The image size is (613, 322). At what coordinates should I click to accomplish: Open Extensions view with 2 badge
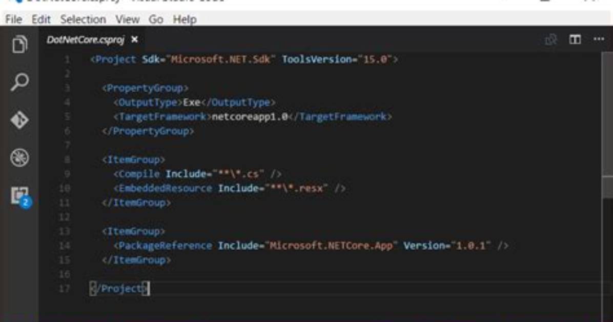[x=21, y=197]
